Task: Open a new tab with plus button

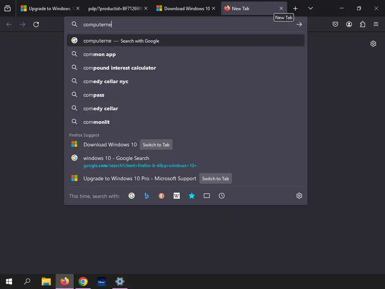Action: 296,9
